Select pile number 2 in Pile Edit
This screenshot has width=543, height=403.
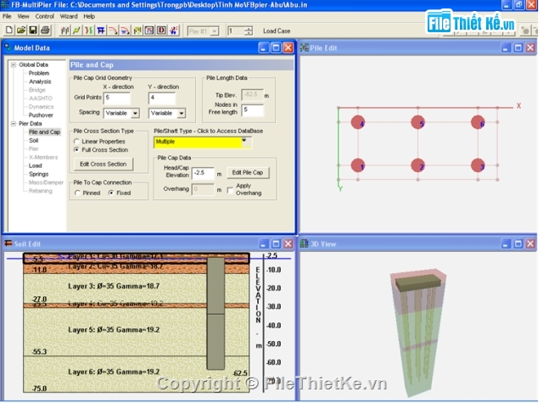(x=417, y=165)
